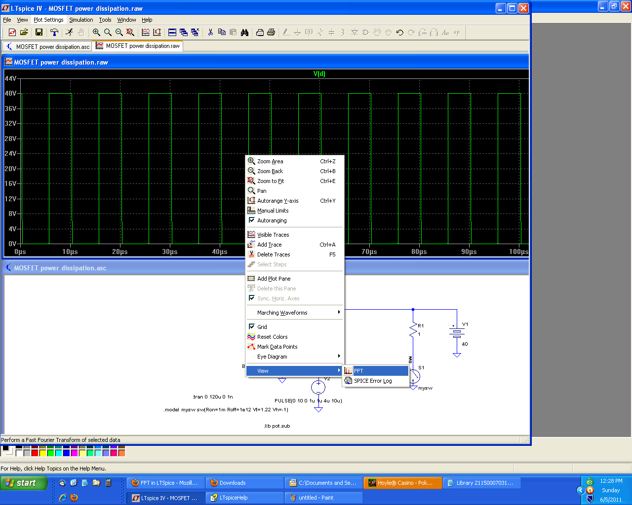The width and height of the screenshot is (632, 505).
Task: Click the Place Capacitor toolbar icon
Action: (x=332, y=33)
